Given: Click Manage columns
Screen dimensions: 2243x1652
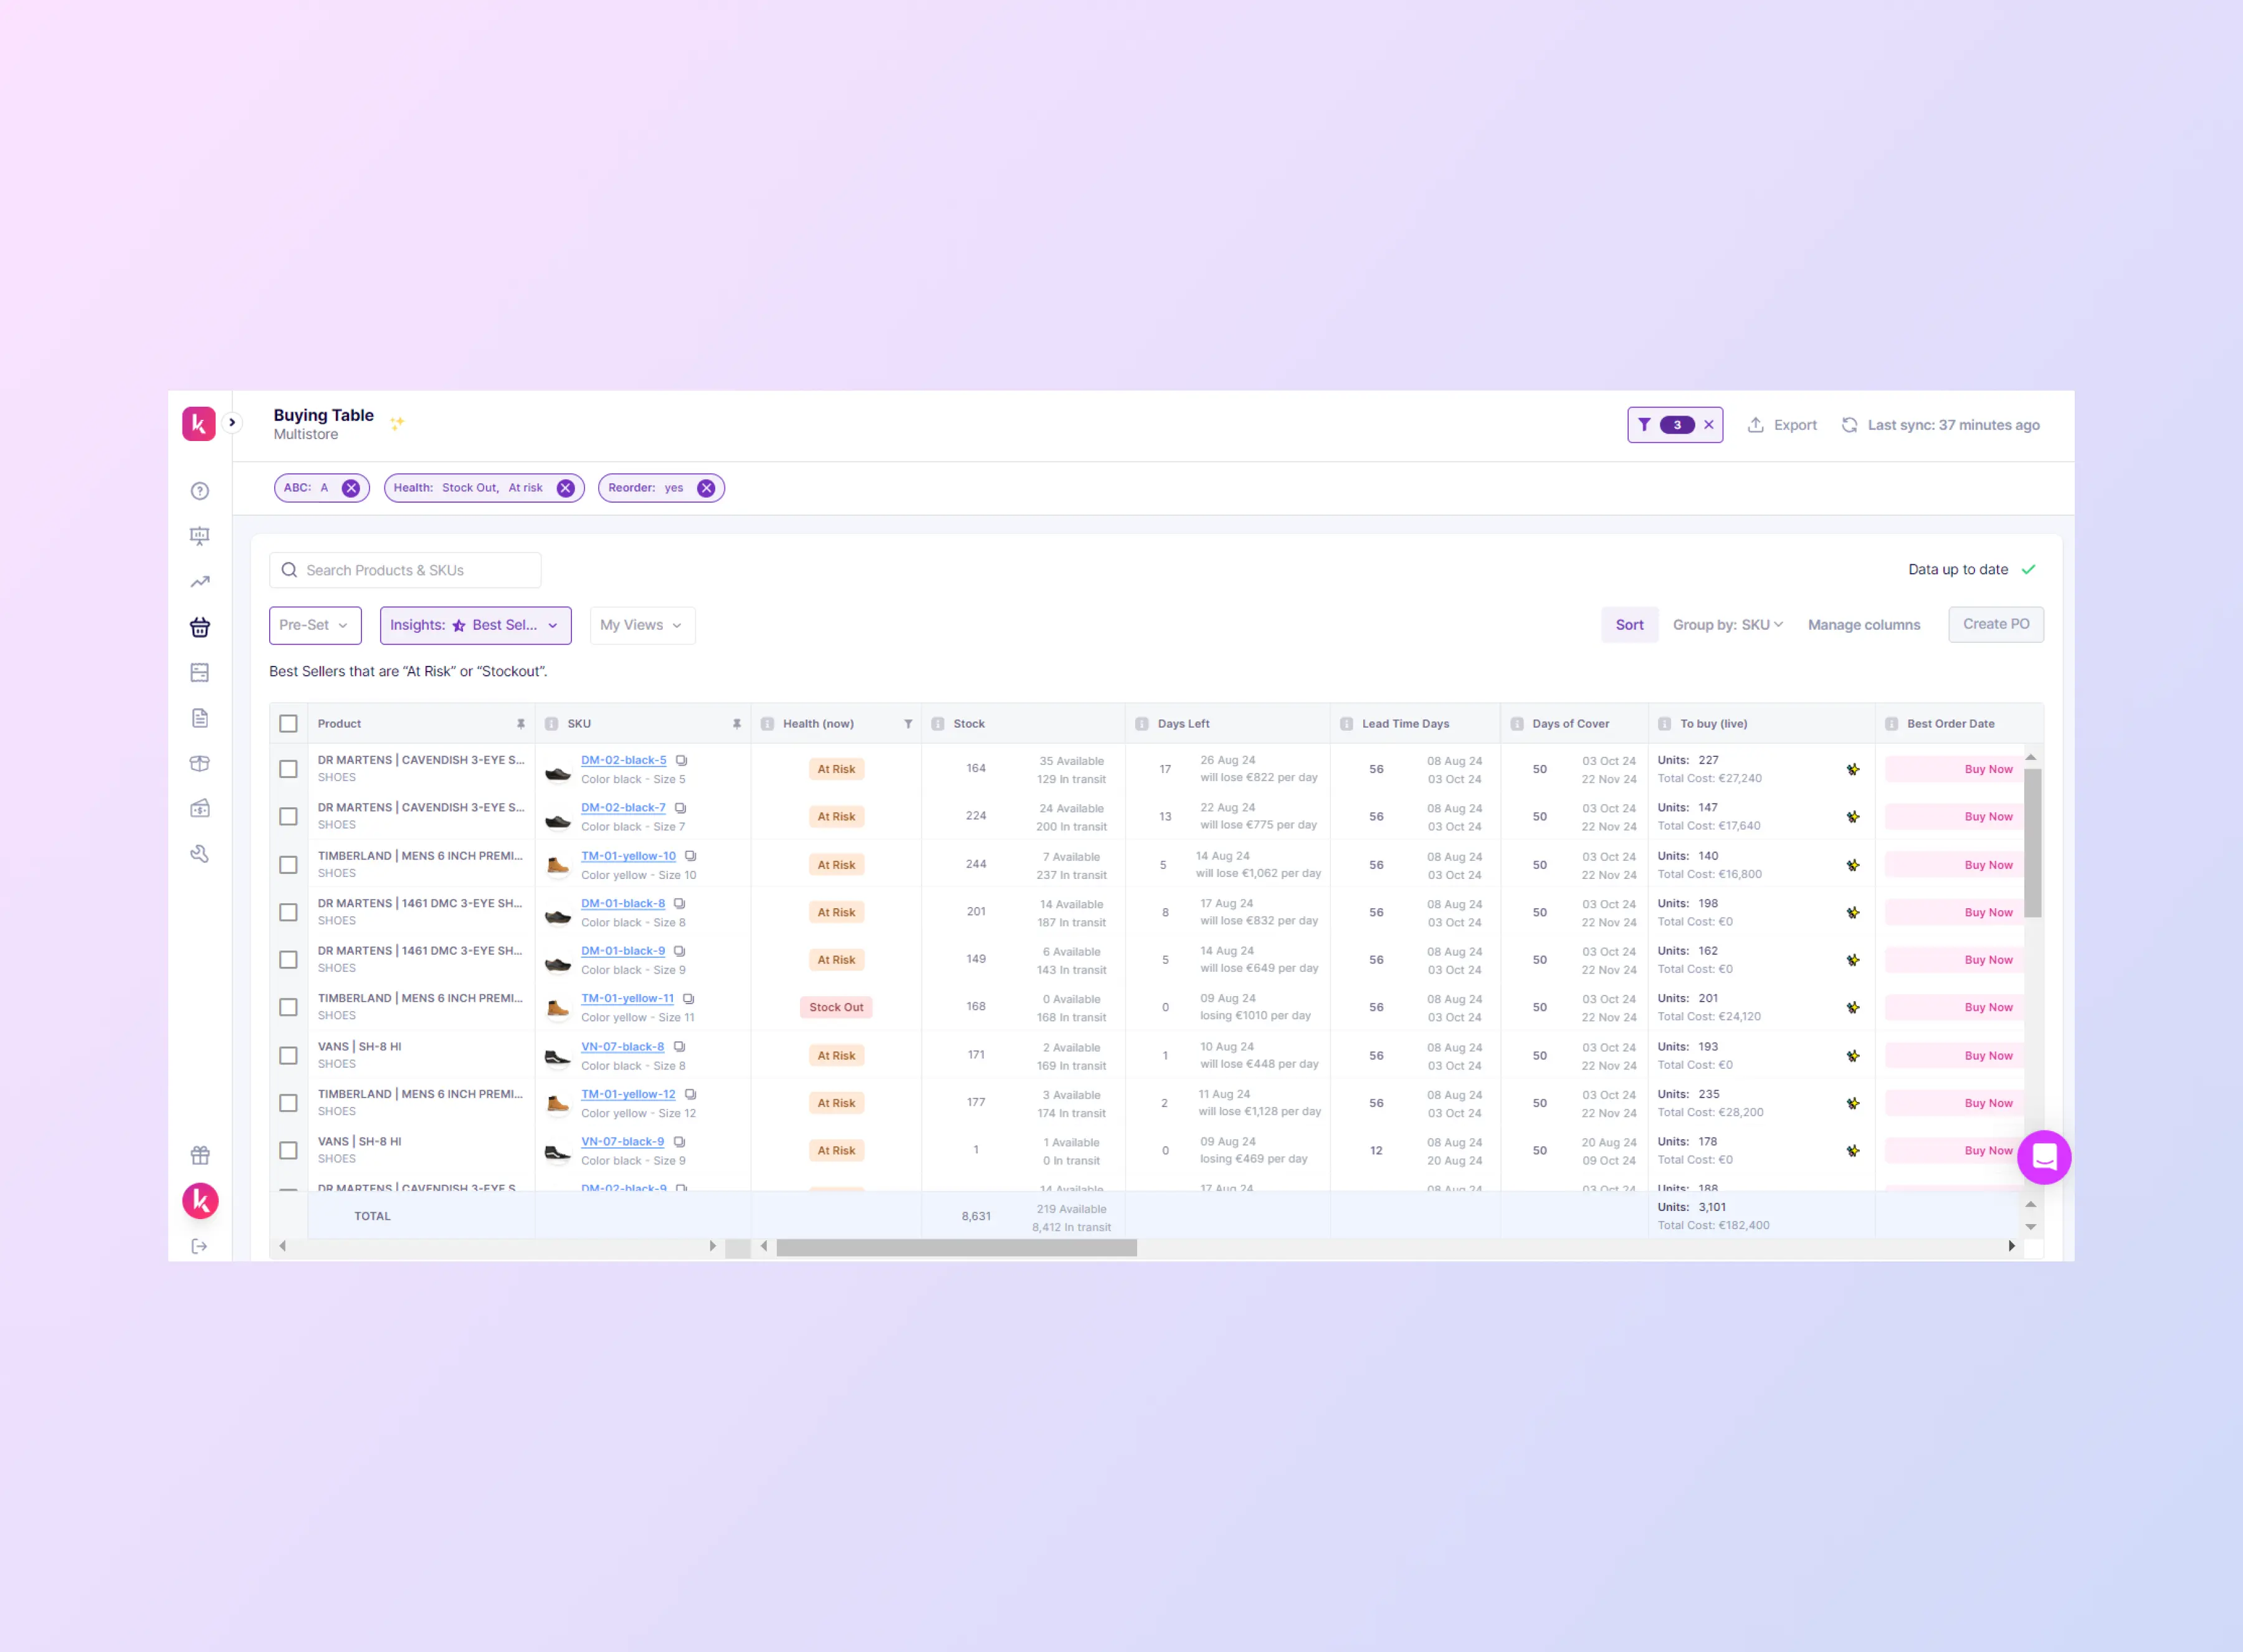Looking at the screenshot, I should pos(1864,625).
